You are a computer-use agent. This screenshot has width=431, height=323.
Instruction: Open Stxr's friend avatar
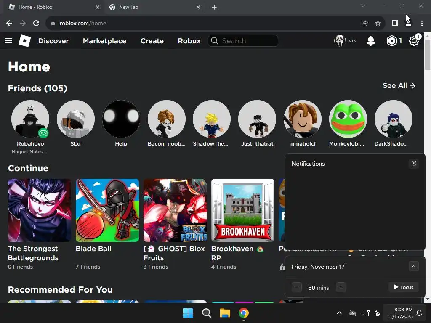[76, 119]
